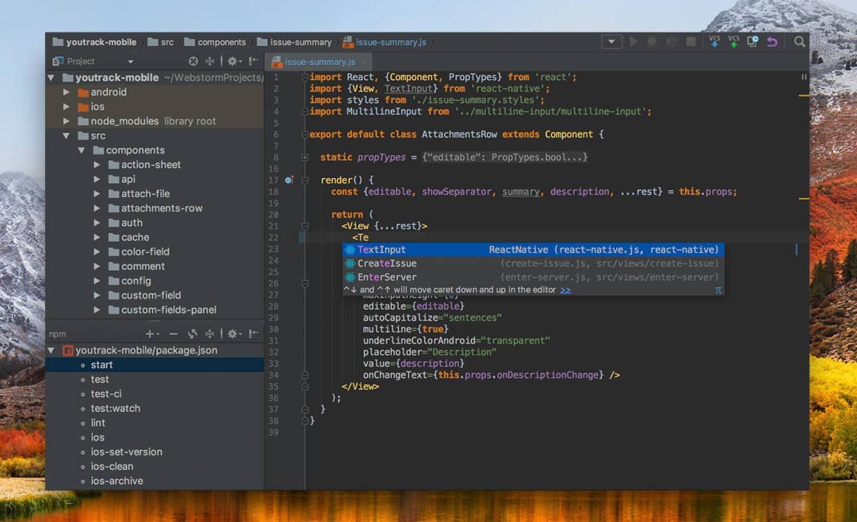This screenshot has height=522, width=857.
Task: Click the VCS Update Project icon
Action: (x=715, y=41)
